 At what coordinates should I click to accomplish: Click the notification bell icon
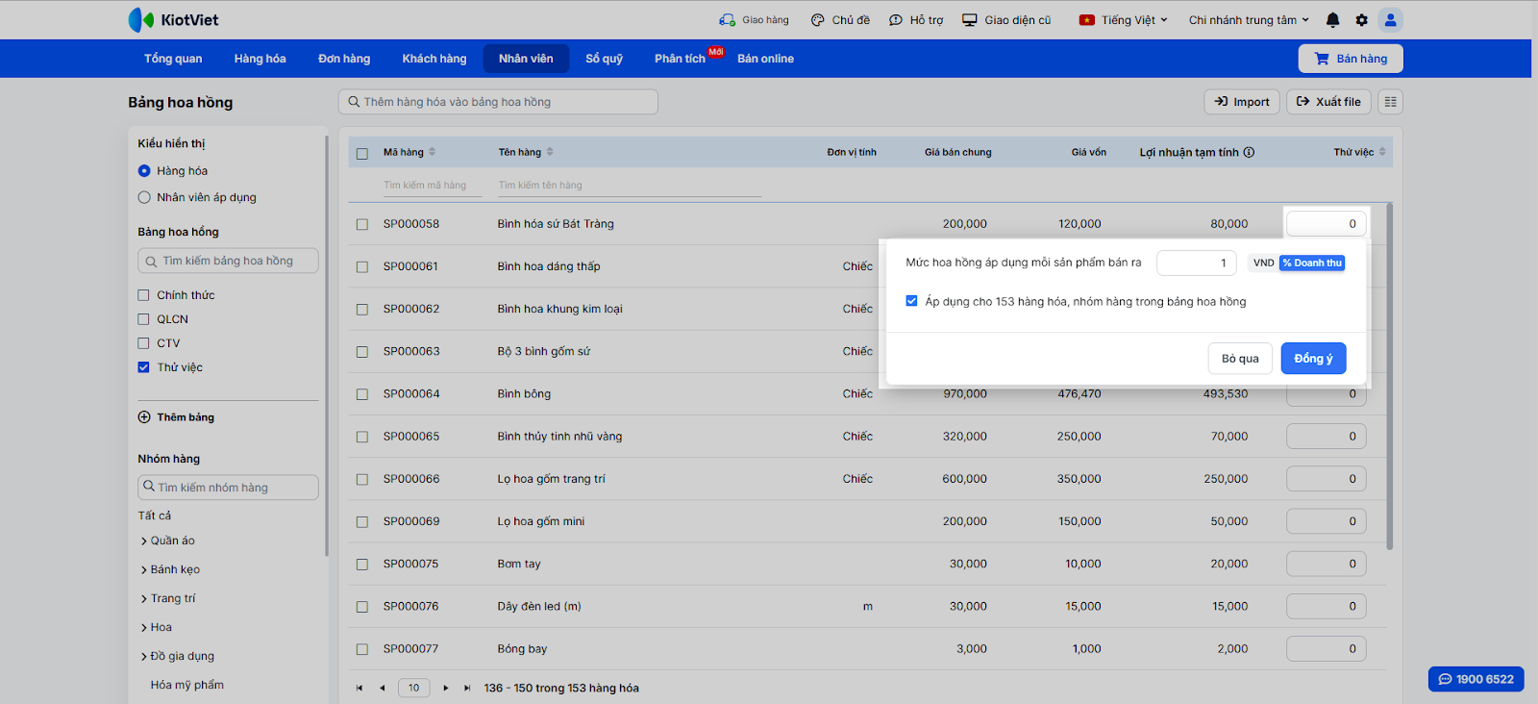[x=1332, y=20]
